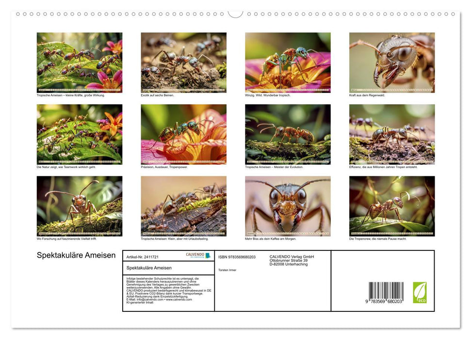
Task: Select thumbnail captioned 'Tropische Ameisen – kleine Kräfte, große Wirkung'
Action: tap(80, 62)
